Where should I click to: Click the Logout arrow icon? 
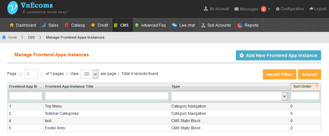click(311, 9)
